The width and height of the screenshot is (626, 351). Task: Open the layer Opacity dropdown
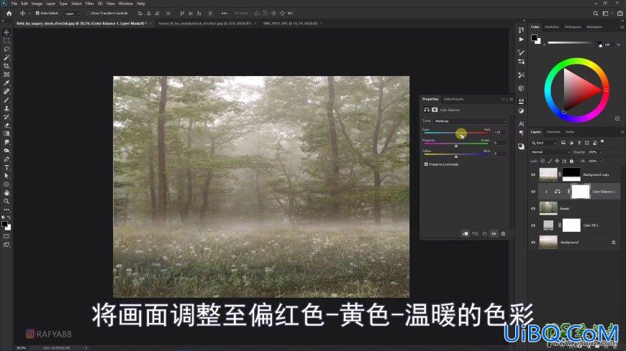point(601,151)
